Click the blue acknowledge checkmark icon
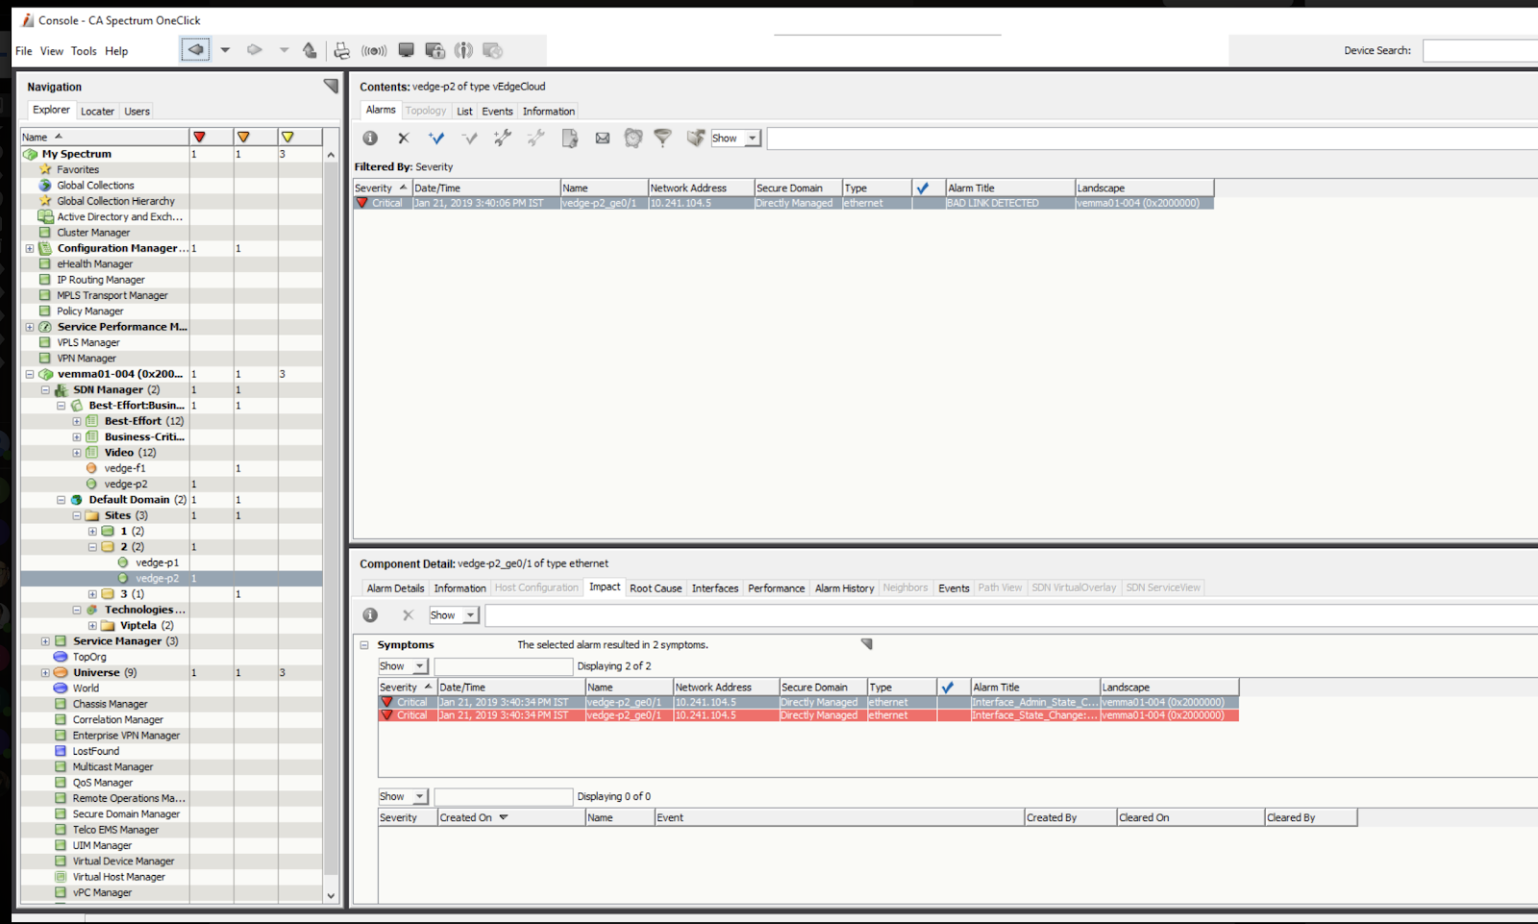The width and height of the screenshot is (1538, 924). 436,138
